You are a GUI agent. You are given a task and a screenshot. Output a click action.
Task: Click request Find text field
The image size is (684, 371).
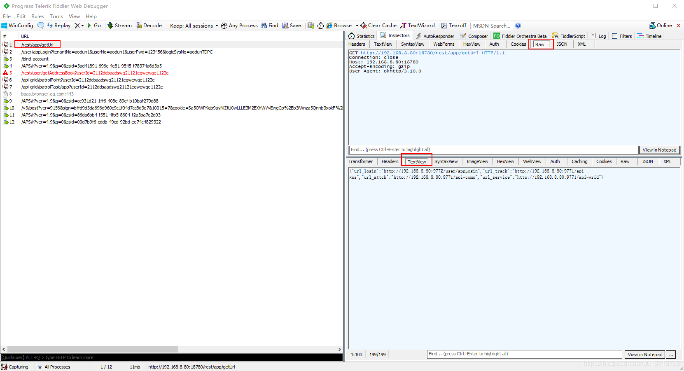pos(493,150)
